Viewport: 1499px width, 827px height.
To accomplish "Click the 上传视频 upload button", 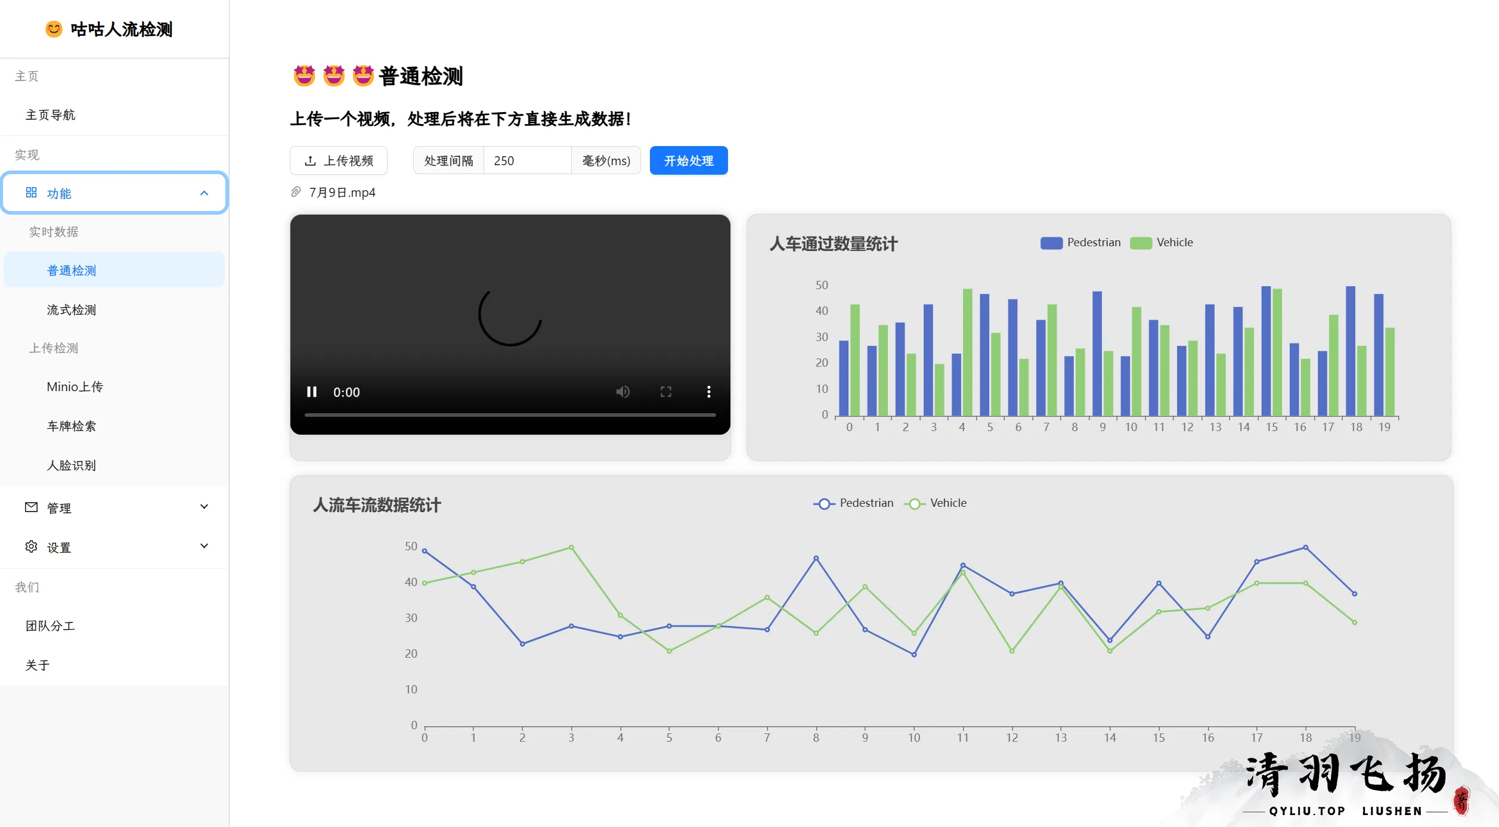I will coord(339,161).
